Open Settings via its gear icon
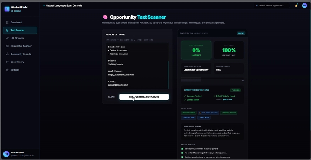 click(7, 70)
